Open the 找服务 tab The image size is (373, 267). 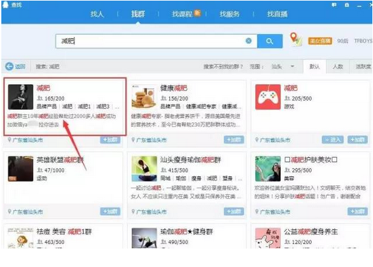pyautogui.click(x=229, y=14)
